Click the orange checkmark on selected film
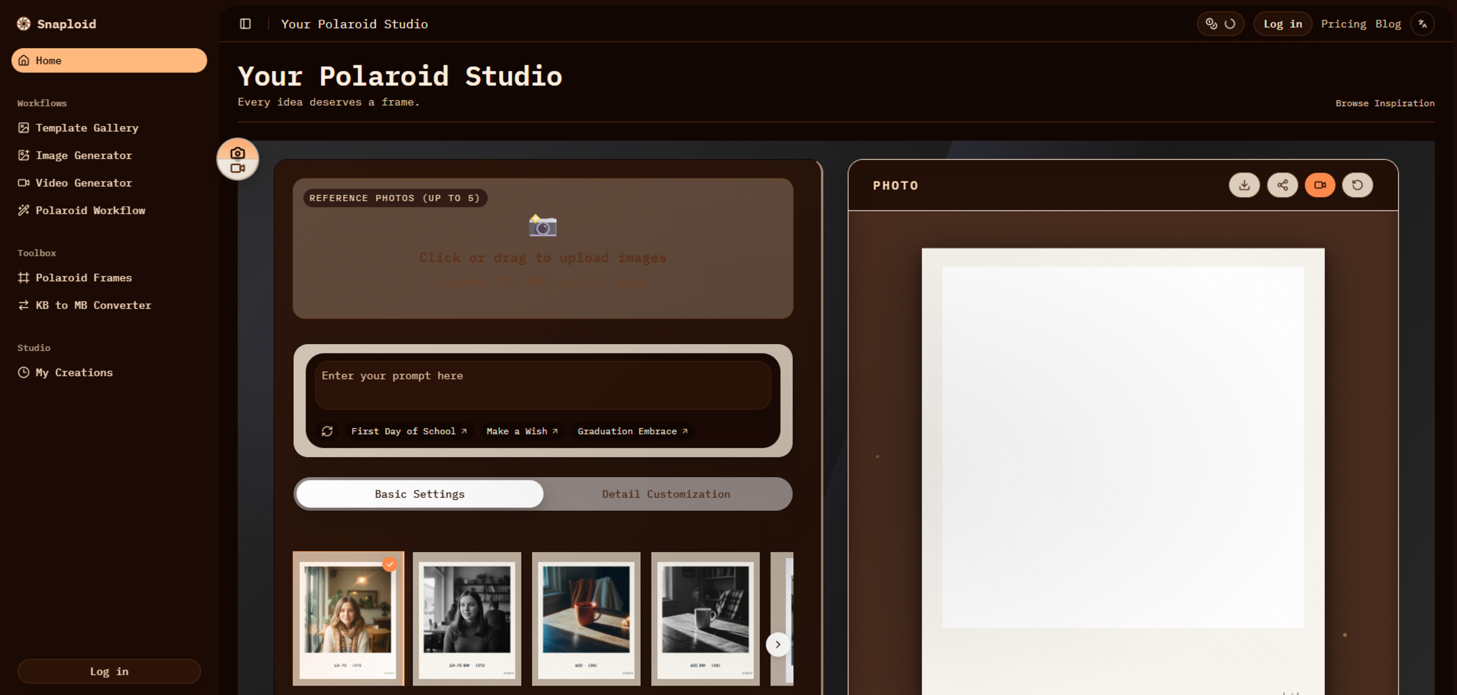Image resolution: width=1457 pixels, height=695 pixels. click(390, 564)
